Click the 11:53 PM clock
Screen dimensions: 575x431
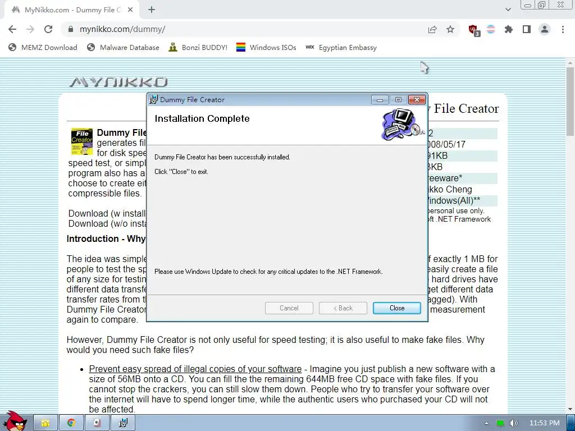544,423
